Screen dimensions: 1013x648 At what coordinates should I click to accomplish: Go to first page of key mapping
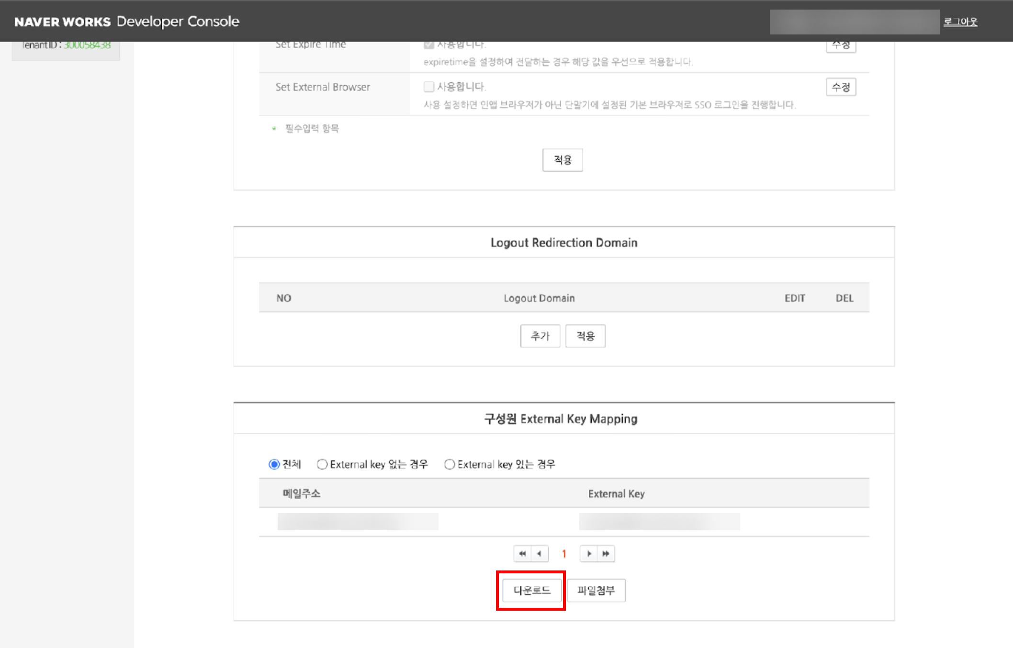pos(522,554)
